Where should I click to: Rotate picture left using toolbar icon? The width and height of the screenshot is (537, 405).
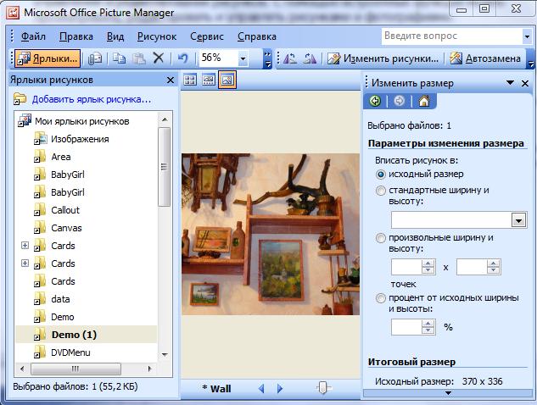(290, 58)
